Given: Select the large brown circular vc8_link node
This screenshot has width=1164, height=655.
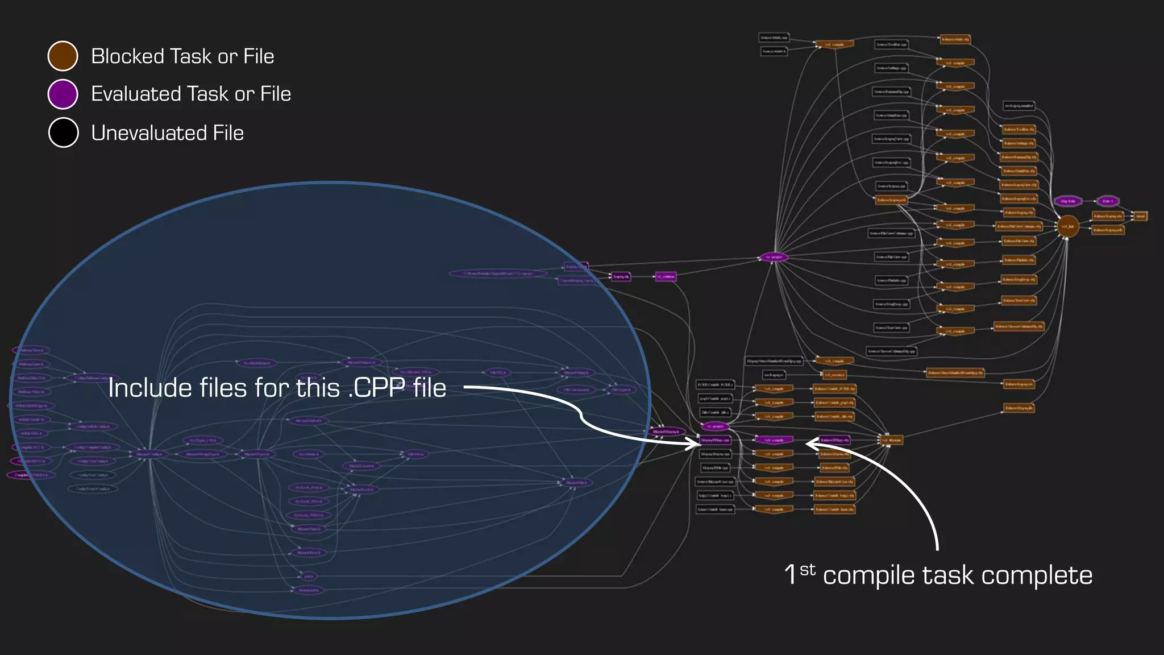Looking at the screenshot, I should click(x=1067, y=226).
